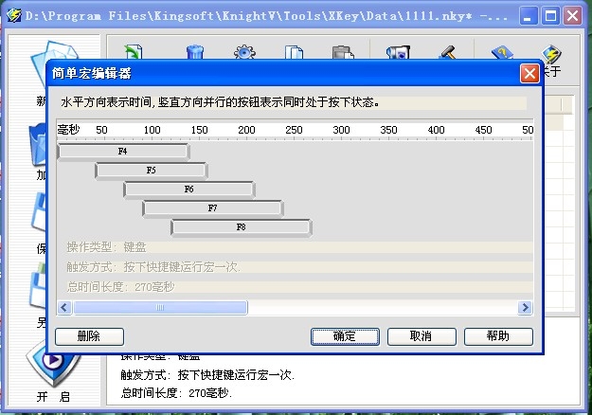Click the 200 mark on millisecond ruler

[246, 130]
